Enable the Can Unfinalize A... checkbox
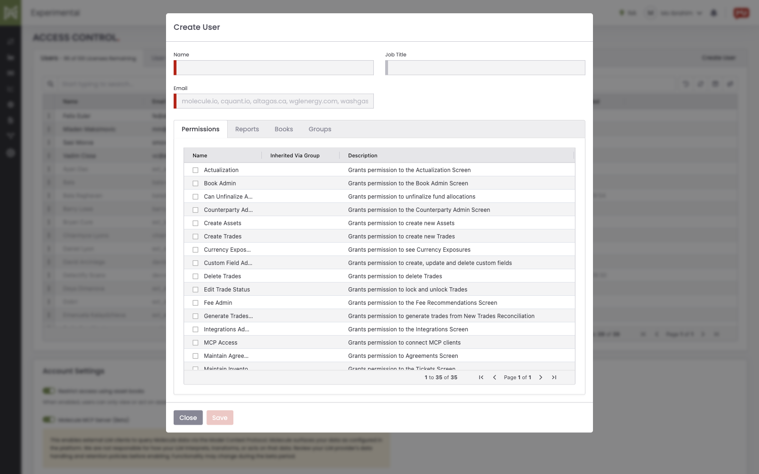759x474 pixels. [195, 197]
